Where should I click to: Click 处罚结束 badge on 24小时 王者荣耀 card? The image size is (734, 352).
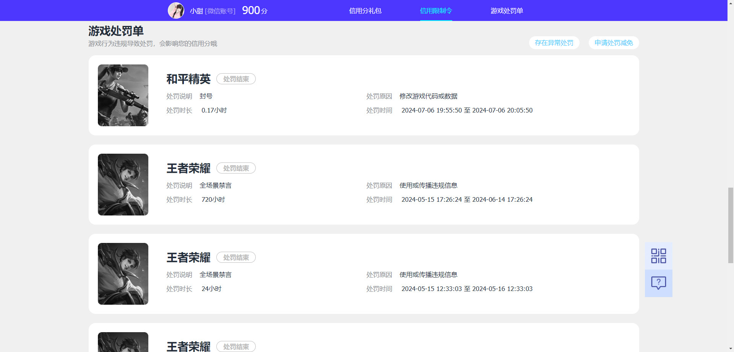236,257
